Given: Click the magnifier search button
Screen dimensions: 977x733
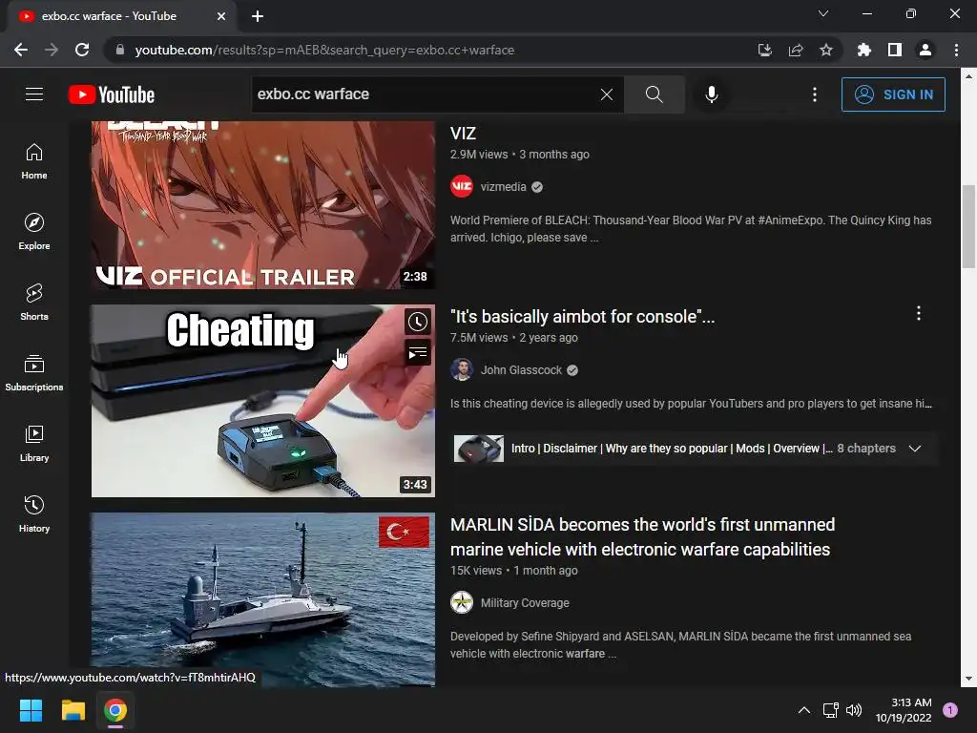Looking at the screenshot, I should 655,94.
